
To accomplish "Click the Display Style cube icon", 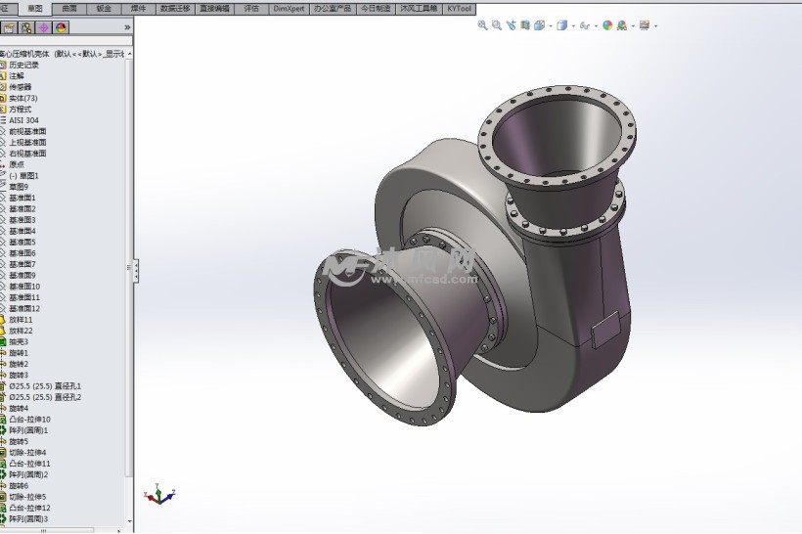I will click(562, 25).
